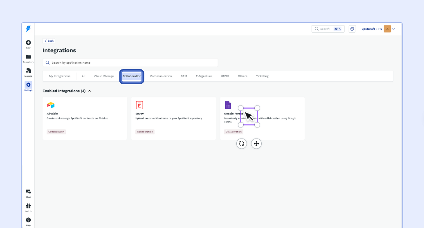This screenshot has height=228, width=424.
Task: Click the Envoy logo icon
Action: point(139,105)
